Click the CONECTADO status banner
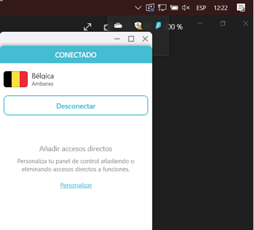Screen dimensions: 254x230 pos(76,55)
